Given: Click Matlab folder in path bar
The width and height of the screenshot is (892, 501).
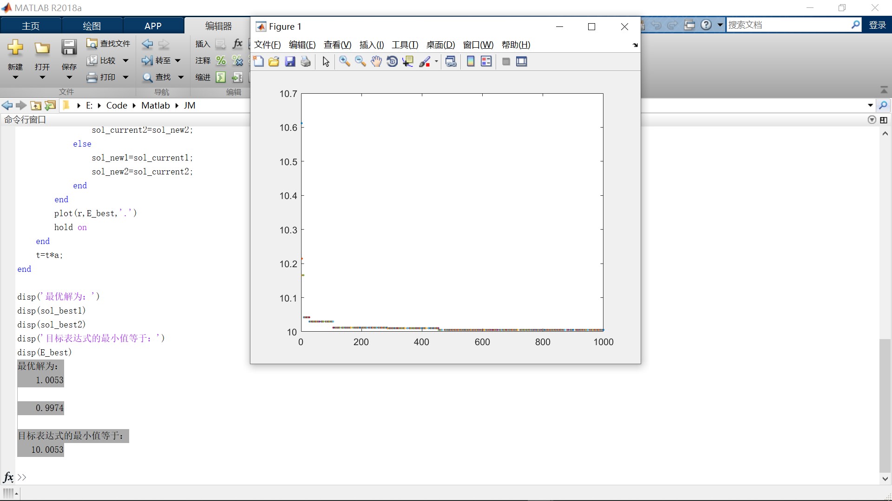Looking at the screenshot, I should 156,106.
